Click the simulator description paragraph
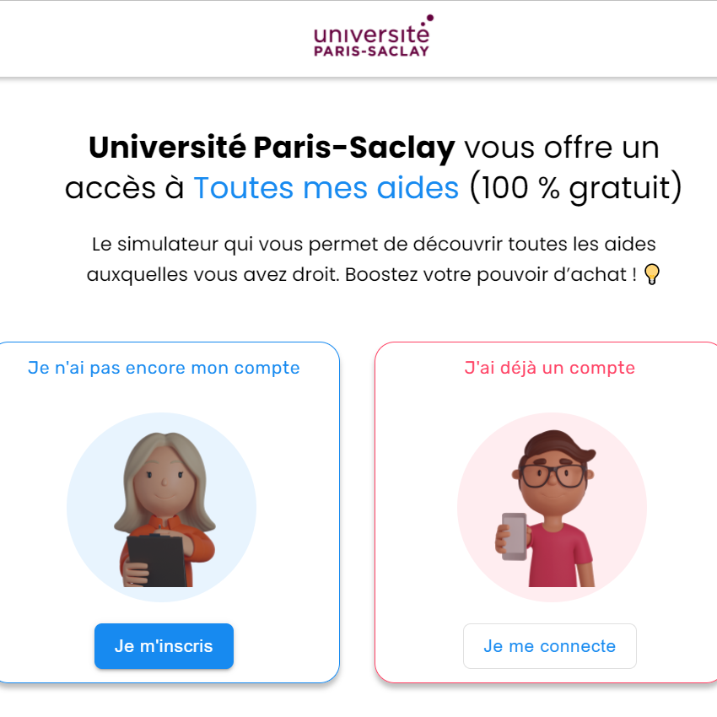Viewport: 717px width, 717px height. [373, 259]
